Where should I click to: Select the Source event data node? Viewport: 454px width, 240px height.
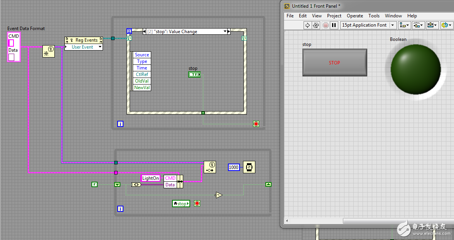pyautogui.click(x=142, y=55)
